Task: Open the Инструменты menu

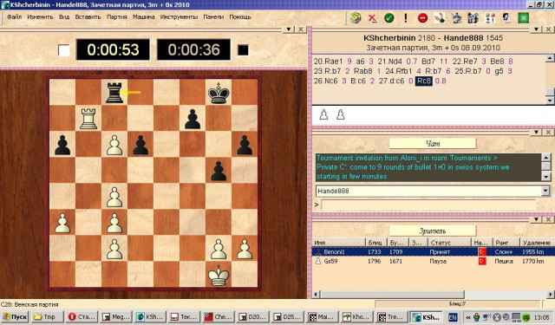Action: coord(179,17)
